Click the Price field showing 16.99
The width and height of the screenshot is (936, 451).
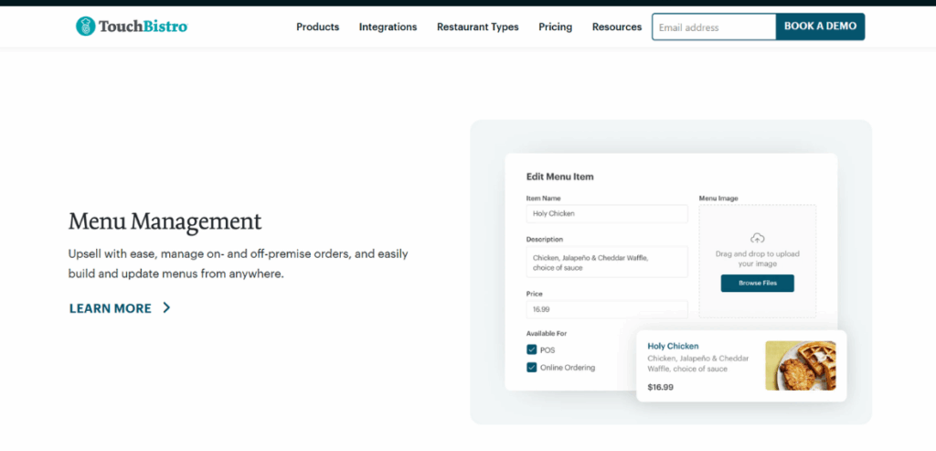[x=607, y=310]
